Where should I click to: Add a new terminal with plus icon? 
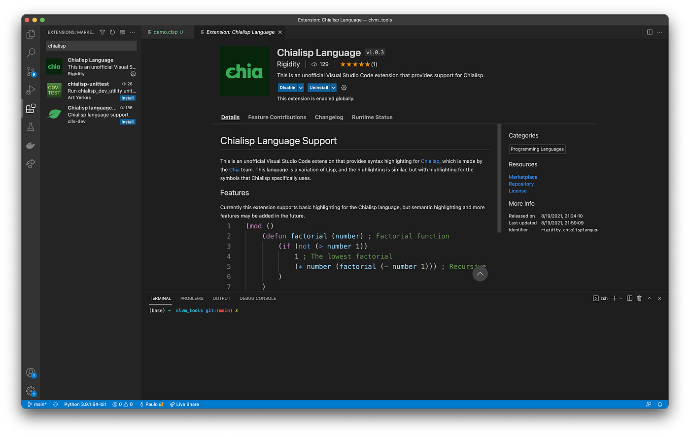614,298
